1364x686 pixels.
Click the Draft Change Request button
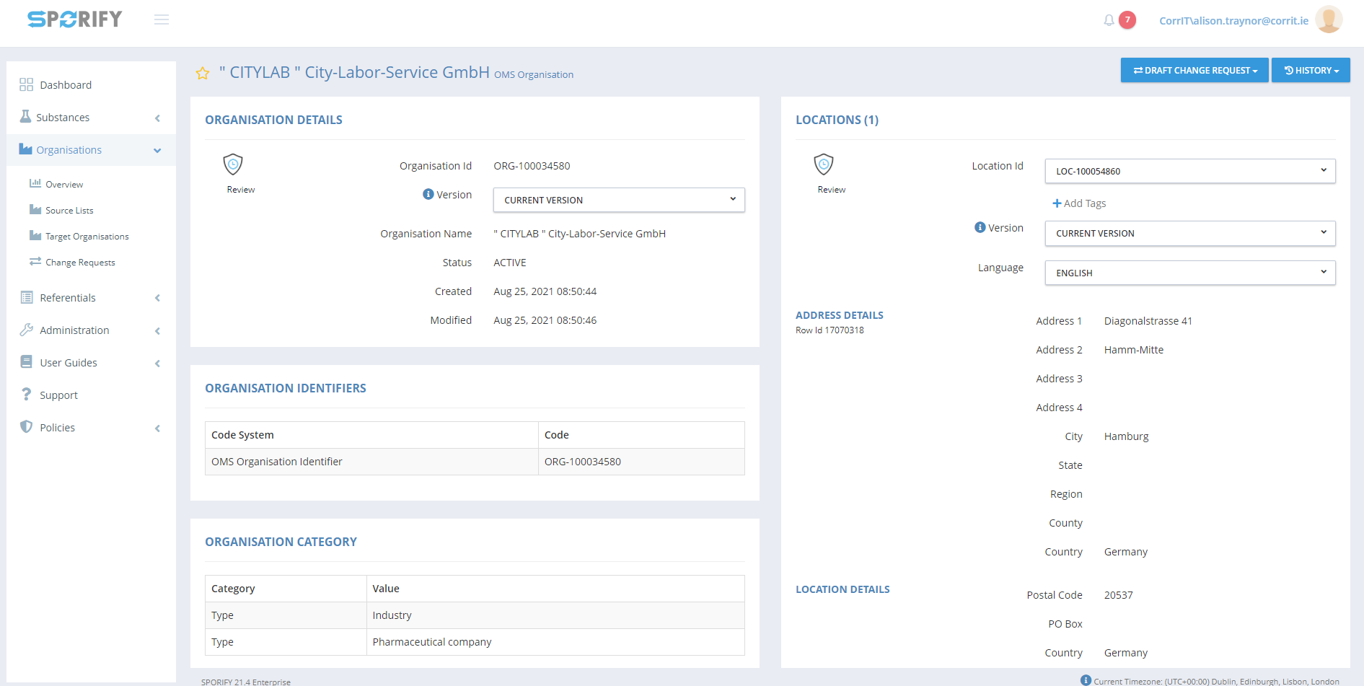pyautogui.click(x=1194, y=70)
